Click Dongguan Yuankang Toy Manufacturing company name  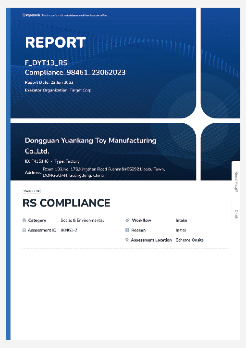(90, 145)
